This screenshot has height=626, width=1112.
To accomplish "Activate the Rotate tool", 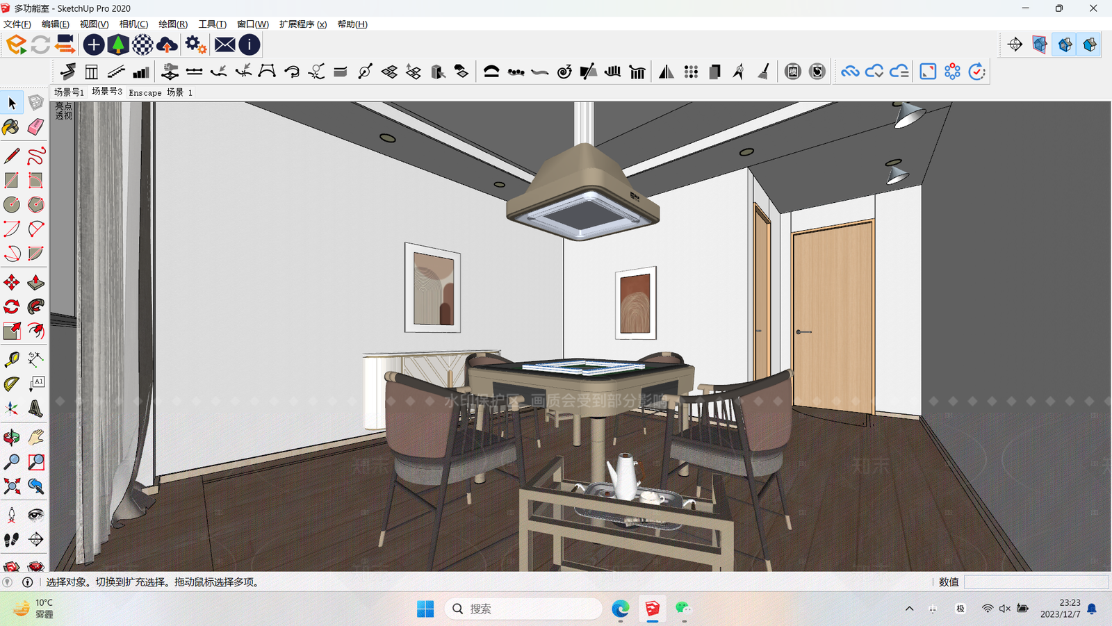I will 12,306.
